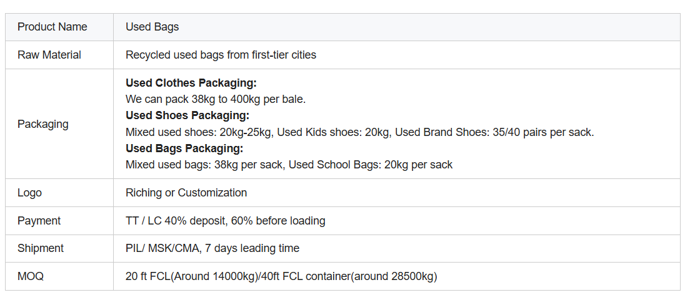
Task: Click text Recycled used bags from first-tier cities
Action: pos(221,55)
